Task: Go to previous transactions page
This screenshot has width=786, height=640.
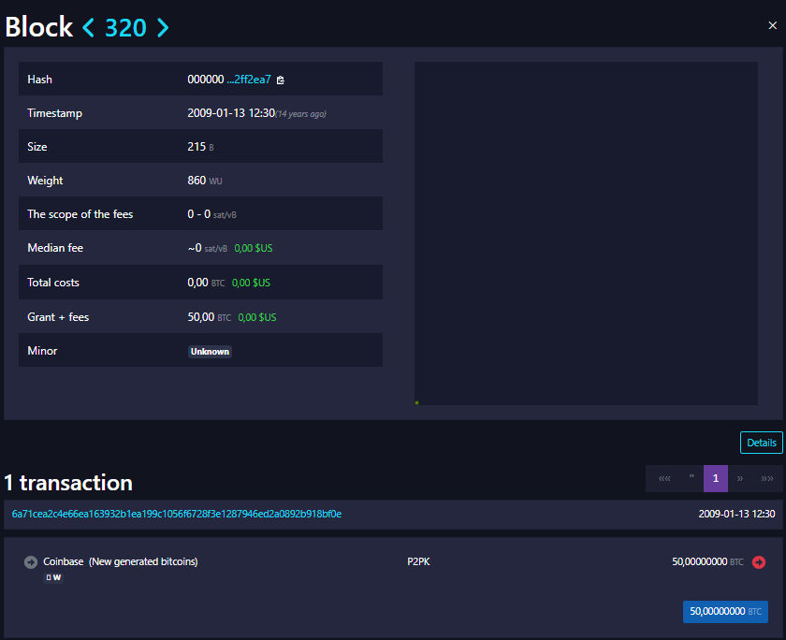Action: [691, 478]
